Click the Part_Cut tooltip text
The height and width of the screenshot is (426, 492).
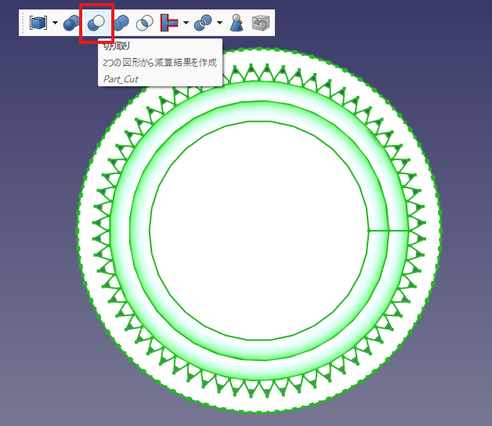[x=121, y=78]
